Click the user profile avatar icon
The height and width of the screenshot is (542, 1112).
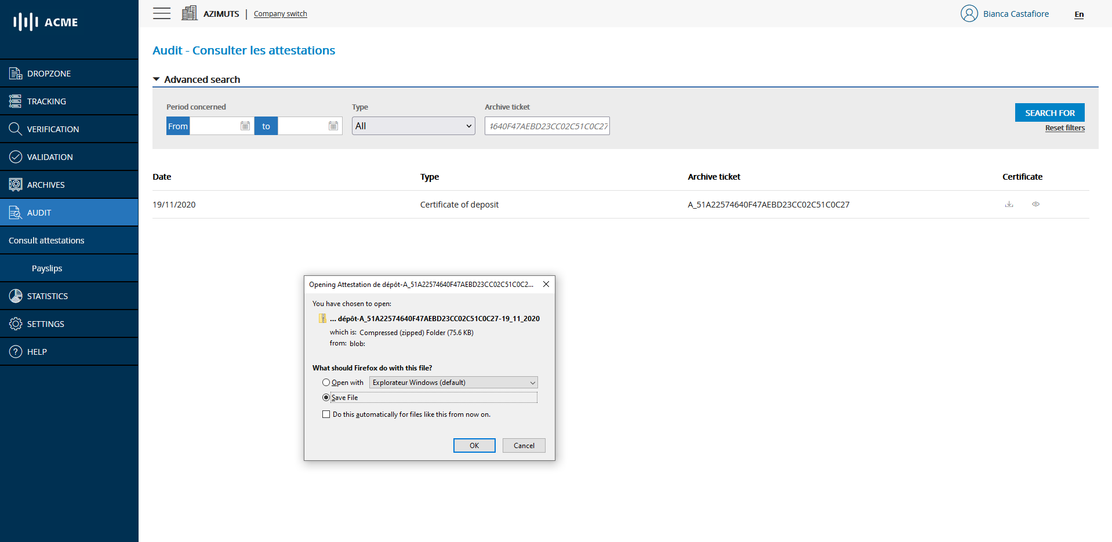coord(969,13)
